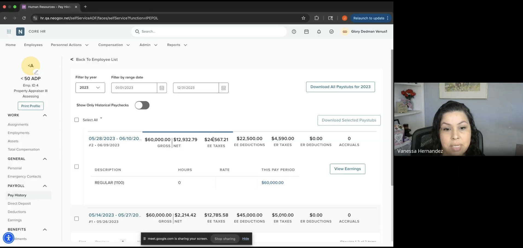Toggle Show Only Historical Paychecks switch

[142, 105]
